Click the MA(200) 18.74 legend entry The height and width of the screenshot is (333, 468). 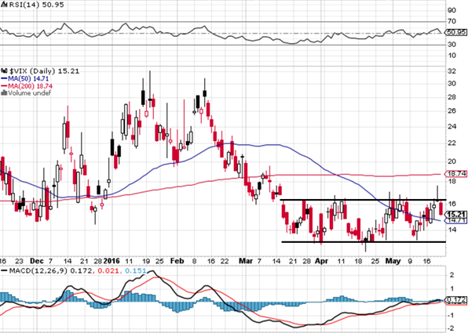[x=30, y=86]
